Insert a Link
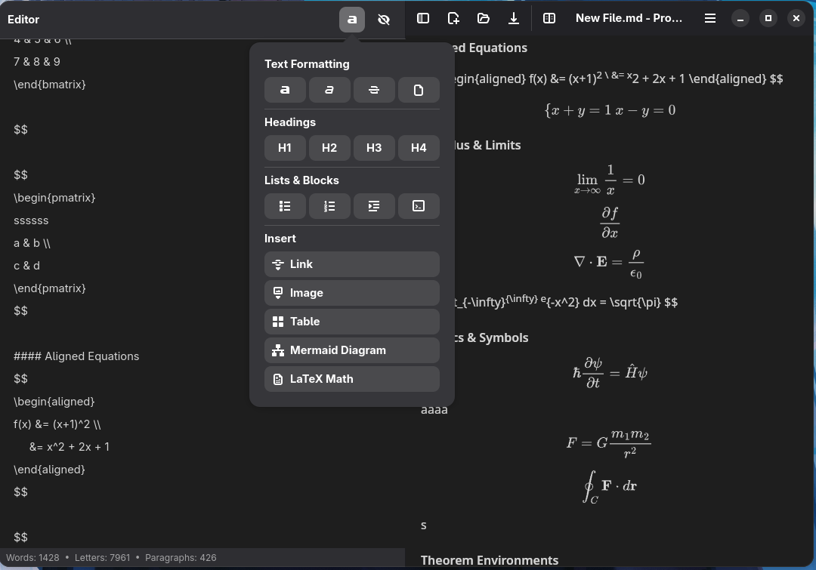 tap(352, 264)
